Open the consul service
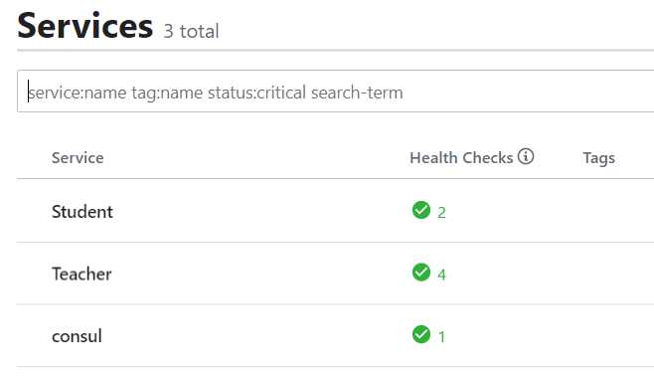Viewport: 654px width, 385px height. [x=77, y=336]
